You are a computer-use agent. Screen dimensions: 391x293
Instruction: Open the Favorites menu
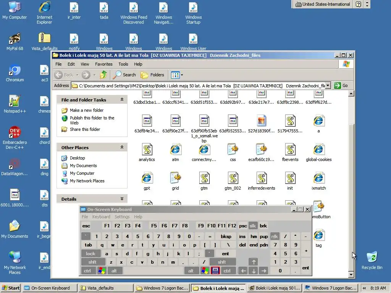(104, 64)
